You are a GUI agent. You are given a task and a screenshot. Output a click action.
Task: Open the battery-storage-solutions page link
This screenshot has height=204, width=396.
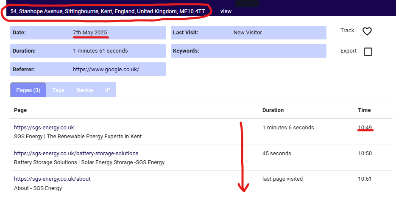tap(76, 153)
